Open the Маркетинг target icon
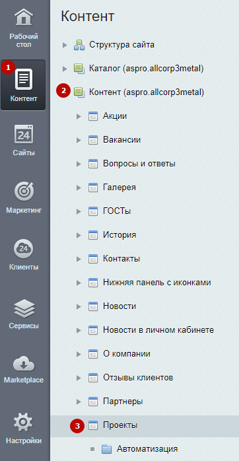The image size is (239, 461). (24, 192)
